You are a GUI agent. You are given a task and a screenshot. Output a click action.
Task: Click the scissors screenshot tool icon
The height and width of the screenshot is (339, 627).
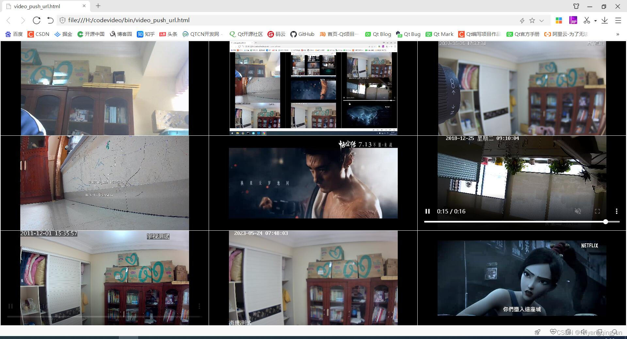coord(587,20)
